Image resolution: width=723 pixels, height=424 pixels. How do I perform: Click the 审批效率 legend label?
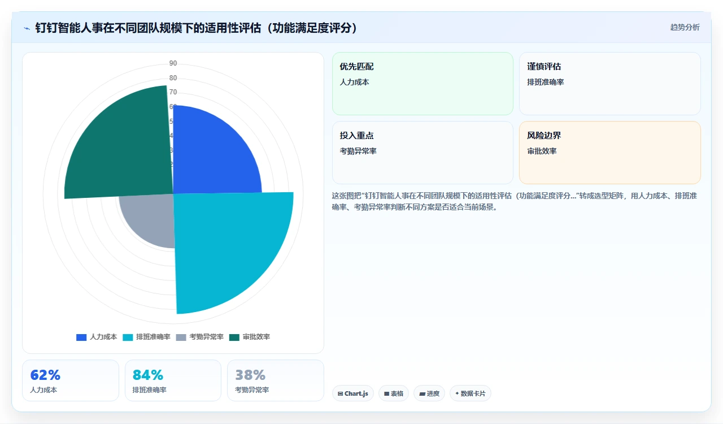point(256,337)
